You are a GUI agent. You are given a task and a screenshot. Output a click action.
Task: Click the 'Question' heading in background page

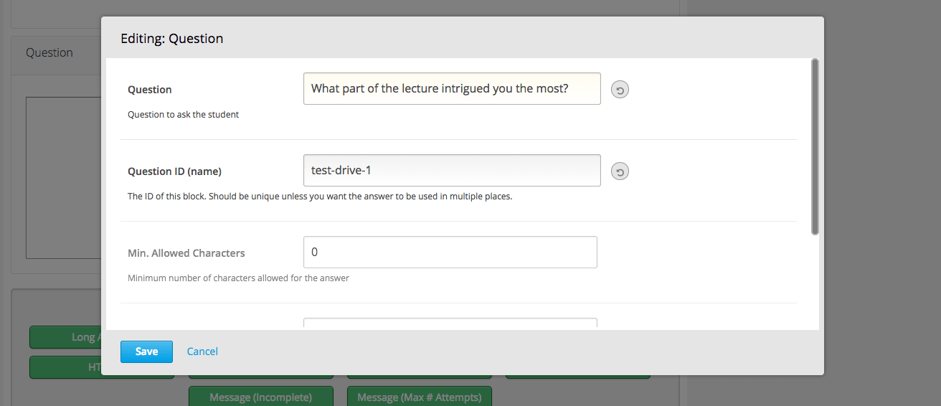pyautogui.click(x=49, y=52)
